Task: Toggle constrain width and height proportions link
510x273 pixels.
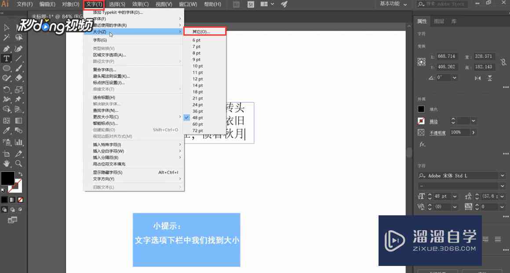Action: [503, 62]
